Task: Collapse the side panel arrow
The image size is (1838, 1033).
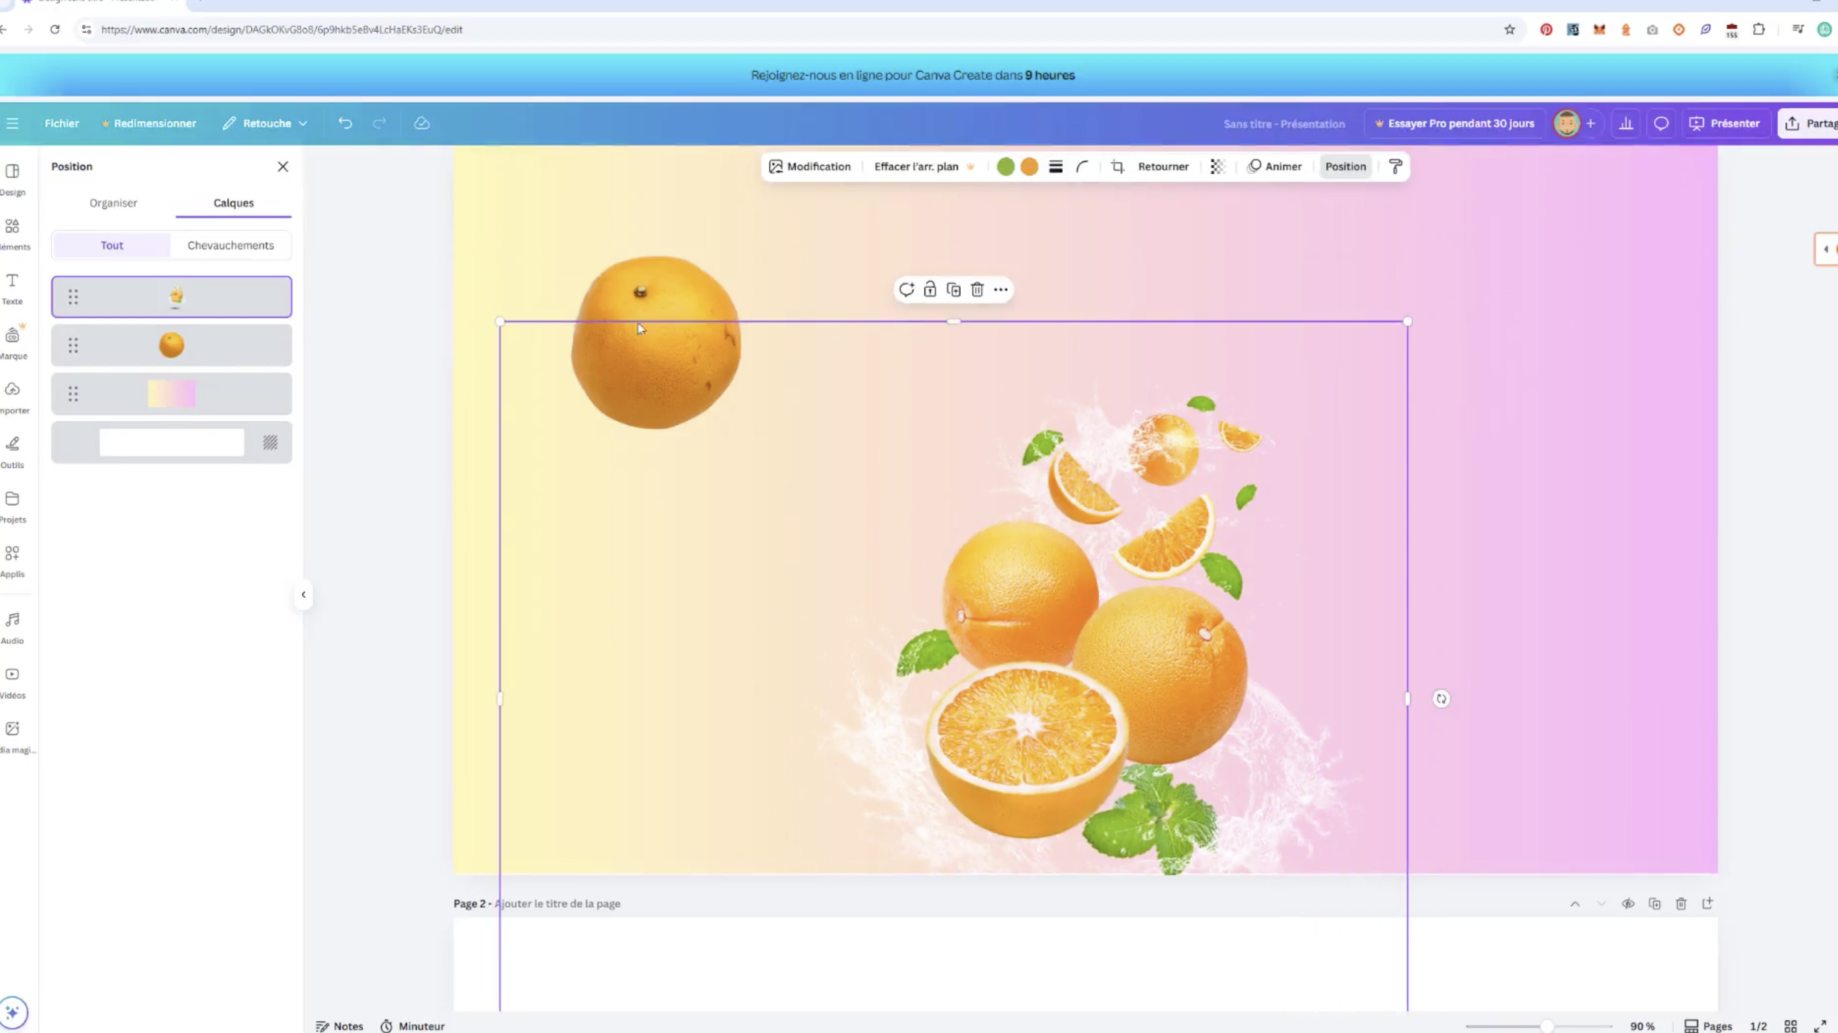Action: [x=303, y=594]
